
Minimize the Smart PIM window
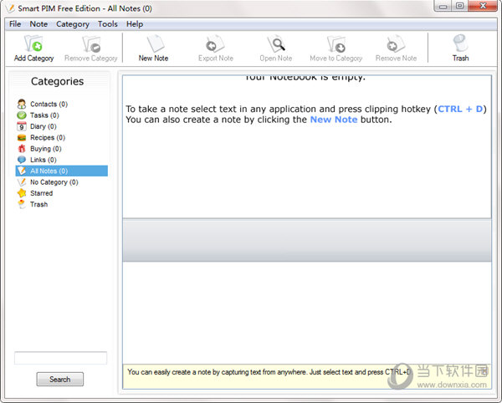point(443,6)
